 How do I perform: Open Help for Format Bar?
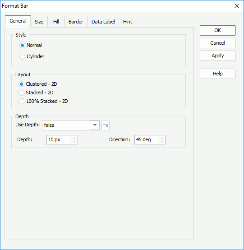(218, 74)
